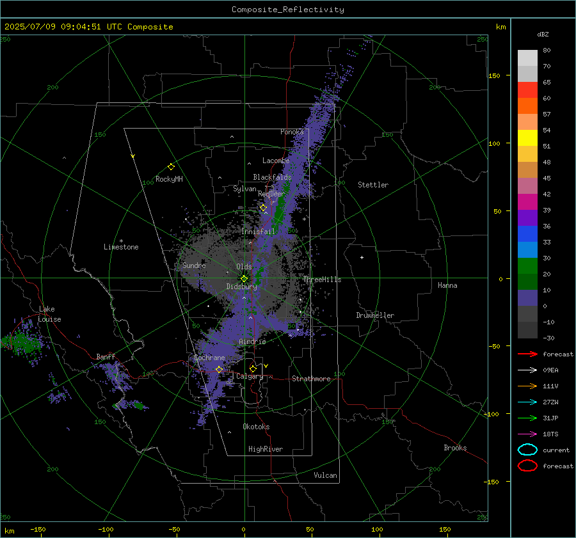Click the Hanna city label
The width and height of the screenshot is (576, 538).
click(447, 285)
